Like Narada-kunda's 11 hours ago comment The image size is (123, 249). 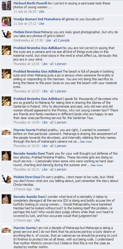tap(37, 220)
